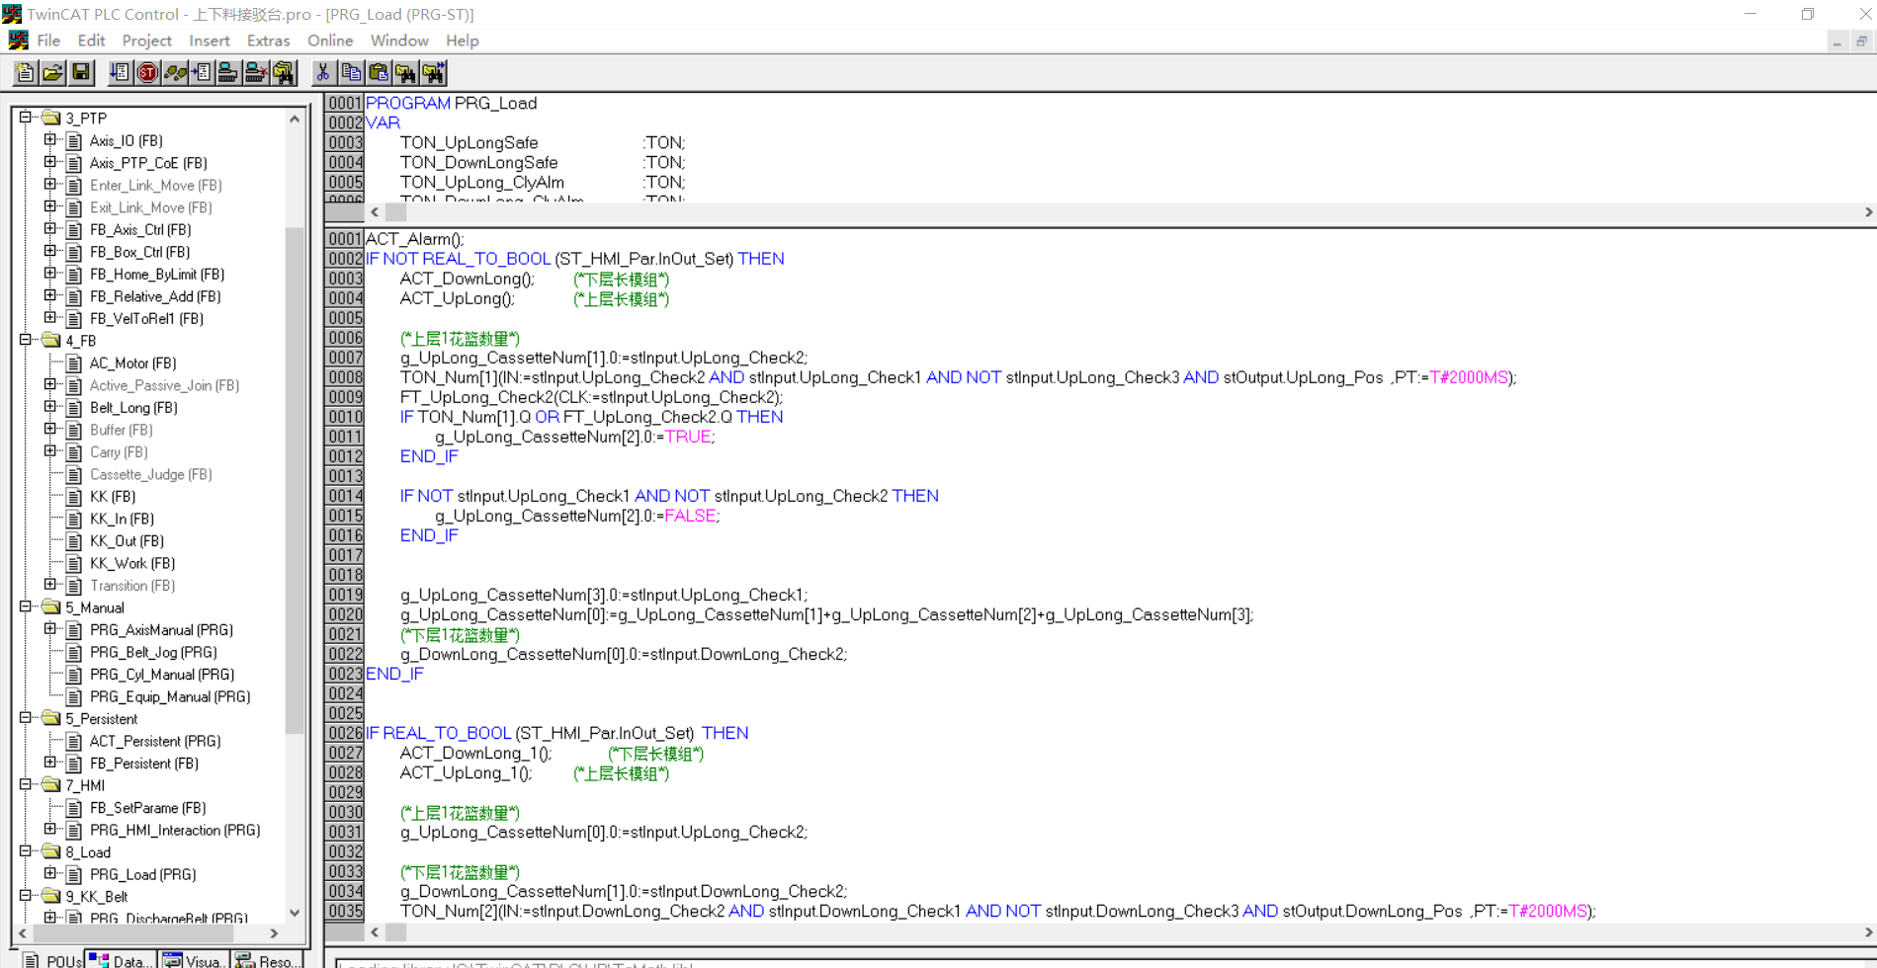Click the tree panel scroll-up arrow

tap(295, 119)
